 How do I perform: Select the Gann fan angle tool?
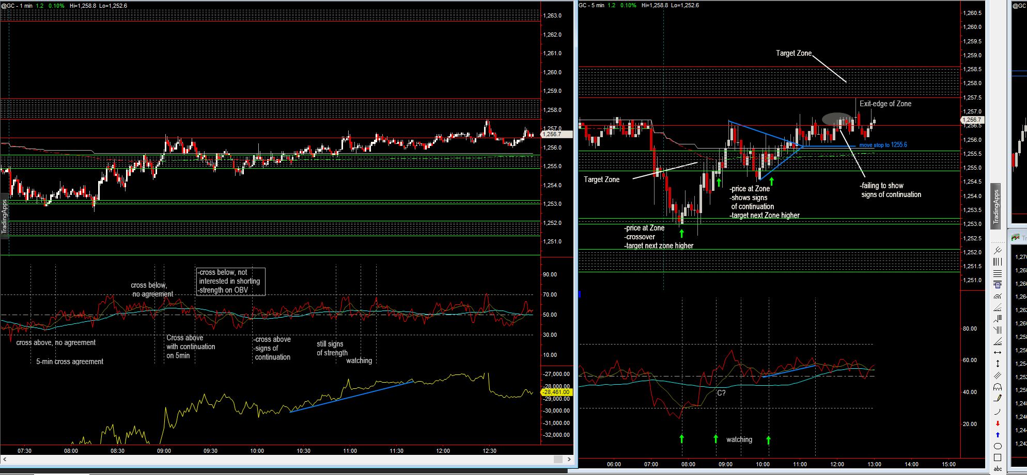[998, 307]
